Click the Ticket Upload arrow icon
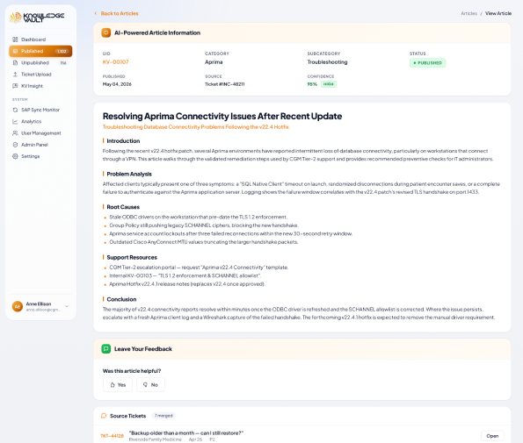Screen dimensions: 523x443 point(15,75)
